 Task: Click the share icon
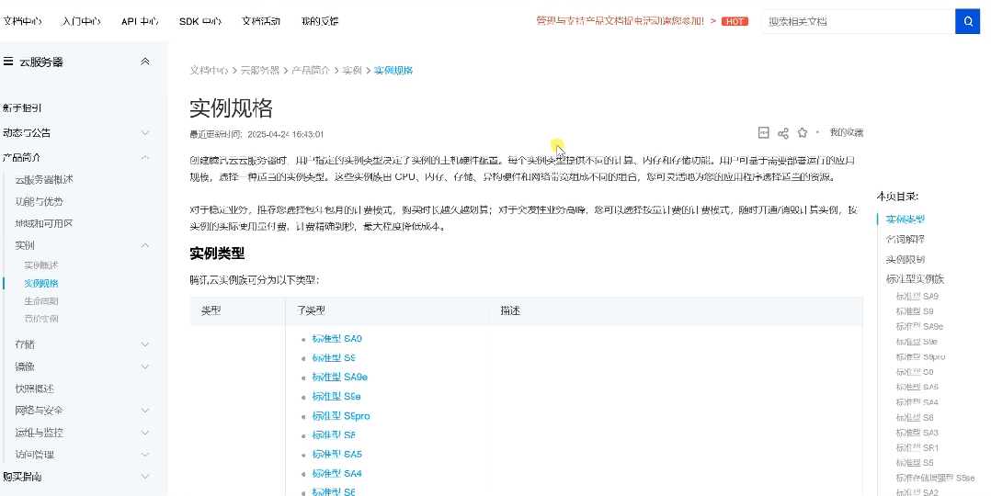(x=783, y=133)
